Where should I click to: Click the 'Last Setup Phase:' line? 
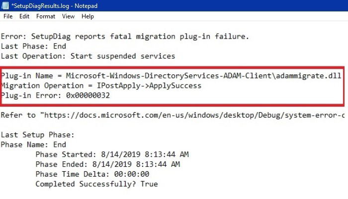click(37, 135)
